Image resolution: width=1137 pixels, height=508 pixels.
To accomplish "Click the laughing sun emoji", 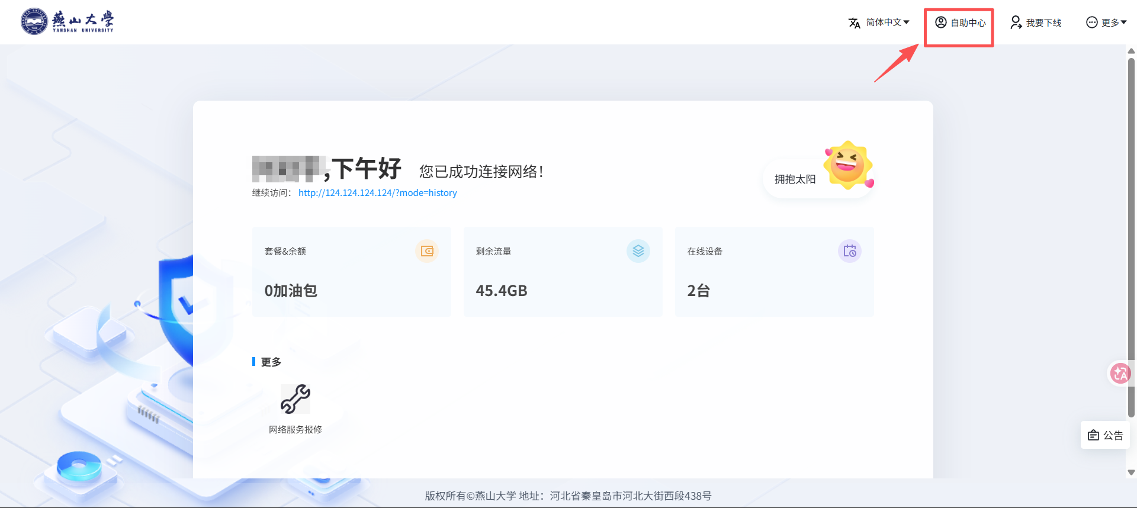I will (x=848, y=166).
